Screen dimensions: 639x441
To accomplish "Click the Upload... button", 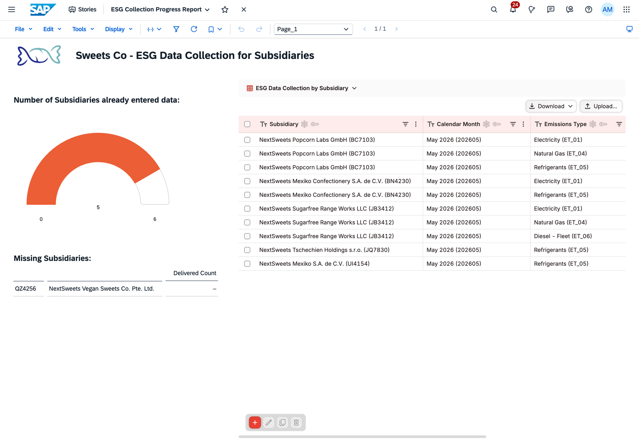I will point(601,106).
